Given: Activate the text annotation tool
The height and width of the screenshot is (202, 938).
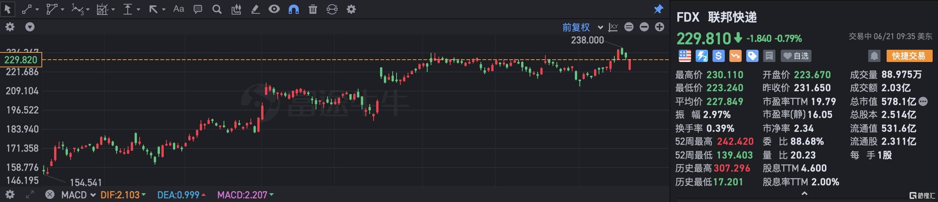Looking at the screenshot, I should click(179, 9).
